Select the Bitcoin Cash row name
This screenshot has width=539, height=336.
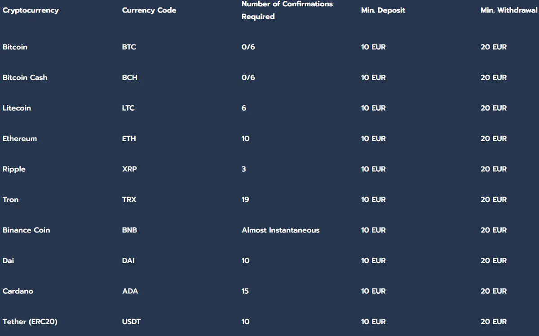[25, 77]
